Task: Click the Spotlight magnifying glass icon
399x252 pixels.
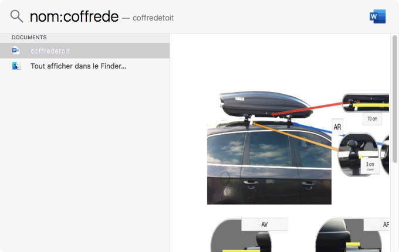Action: click(x=16, y=16)
